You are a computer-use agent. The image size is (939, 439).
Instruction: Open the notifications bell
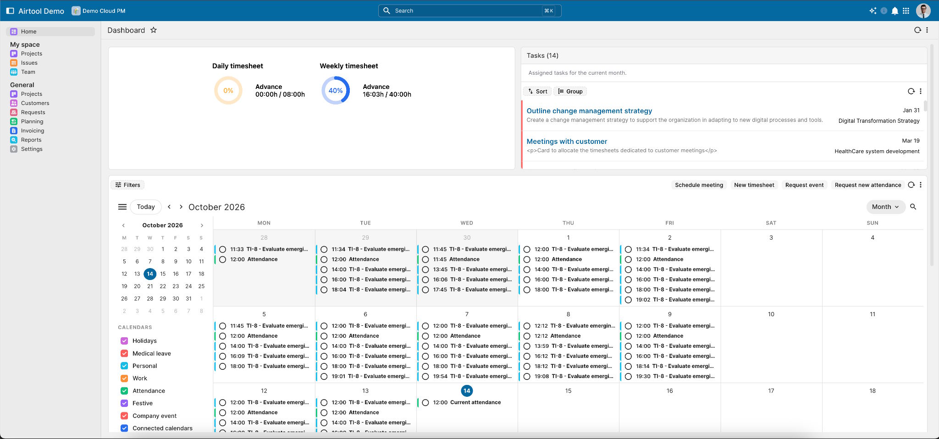coord(895,11)
